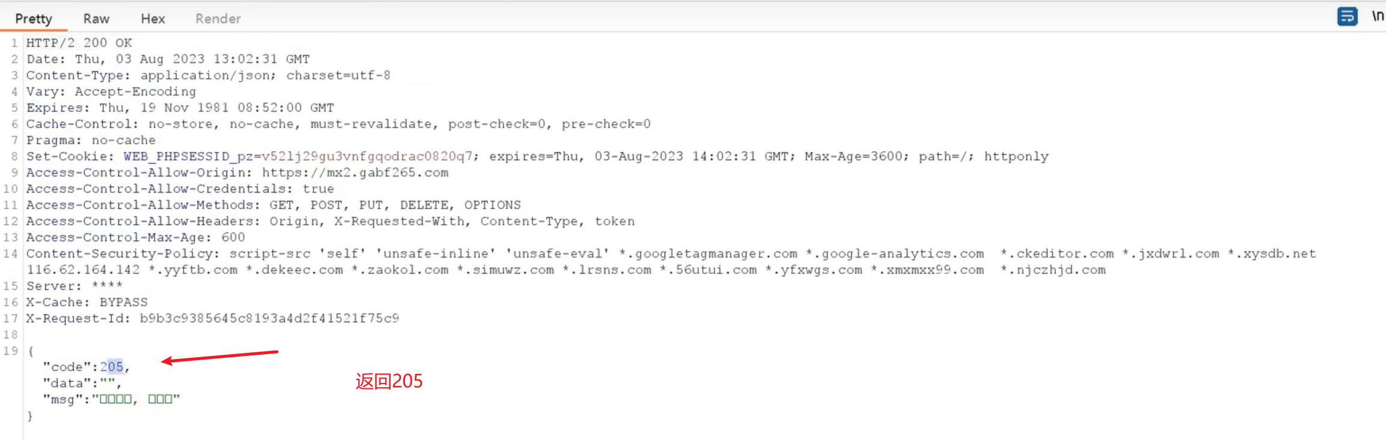
Task: Click the X-Request-Id hash value
Action: coord(269,318)
